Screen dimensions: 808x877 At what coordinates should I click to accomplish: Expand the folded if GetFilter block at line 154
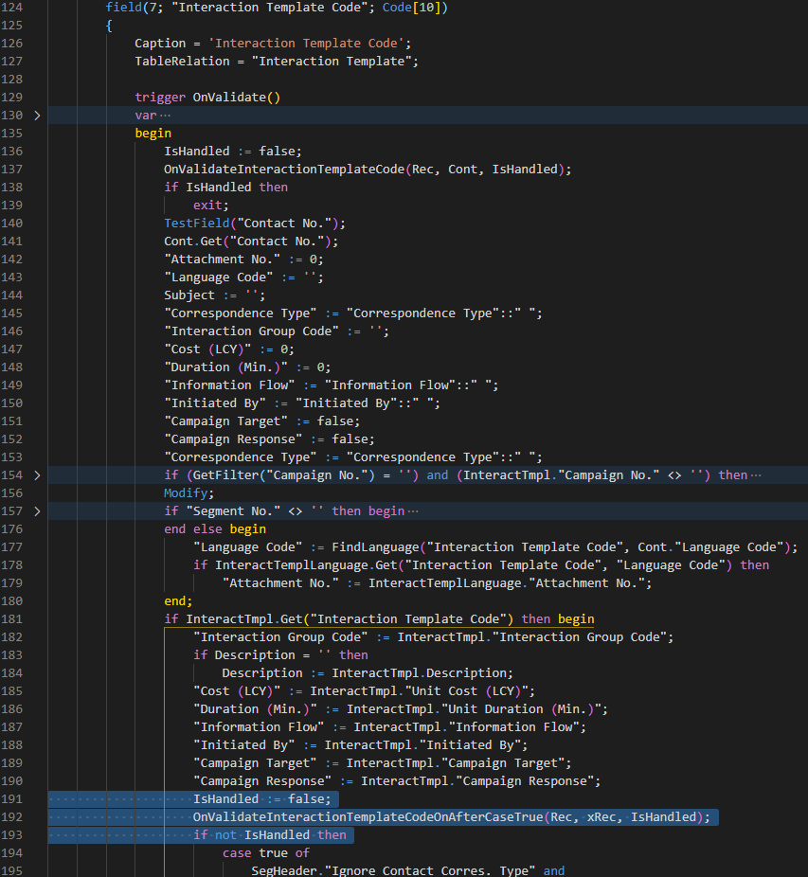[37, 475]
